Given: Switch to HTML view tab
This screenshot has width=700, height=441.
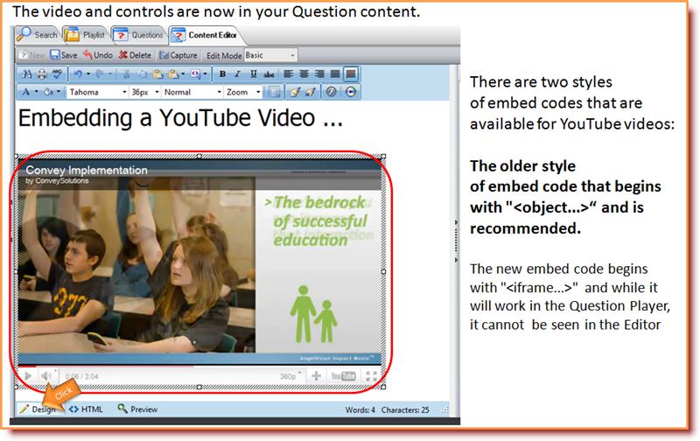Looking at the screenshot, I should pyautogui.click(x=87, y=409).
